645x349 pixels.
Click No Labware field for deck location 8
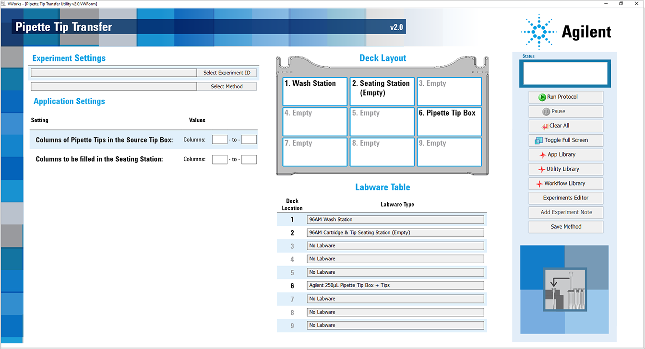click(395, 312)
